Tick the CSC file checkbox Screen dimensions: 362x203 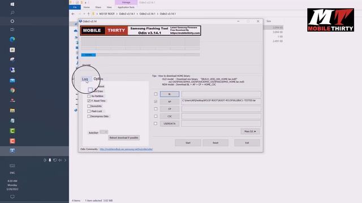(156, 116)
